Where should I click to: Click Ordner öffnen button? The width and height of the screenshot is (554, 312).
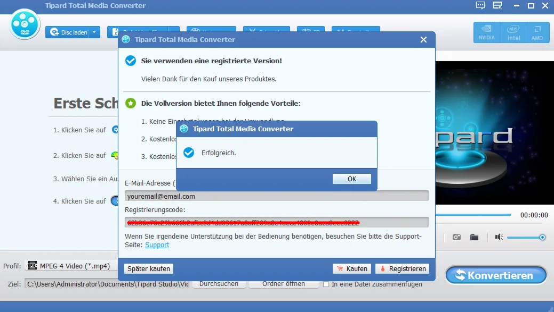click(283, 284)
